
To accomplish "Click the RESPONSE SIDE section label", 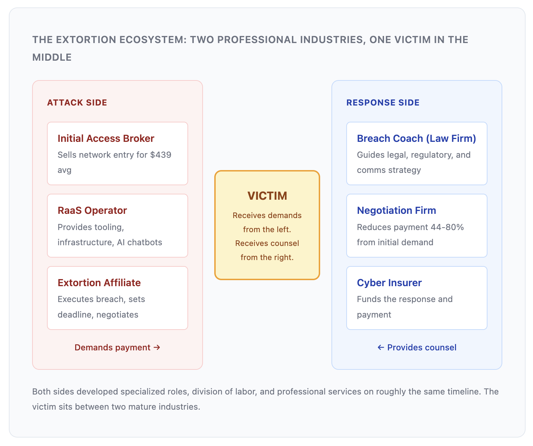I will [x=383, y=103].
